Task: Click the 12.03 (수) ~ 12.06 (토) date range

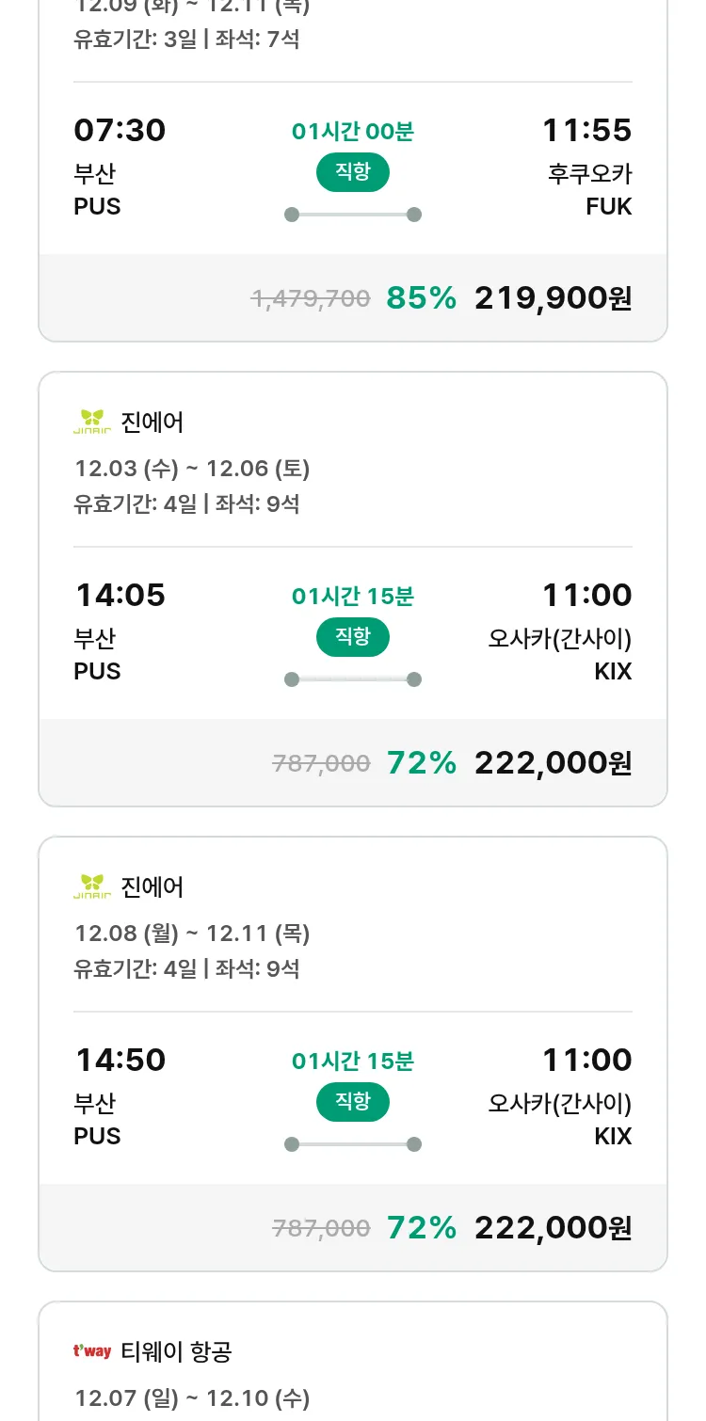Action: [192, 469]
